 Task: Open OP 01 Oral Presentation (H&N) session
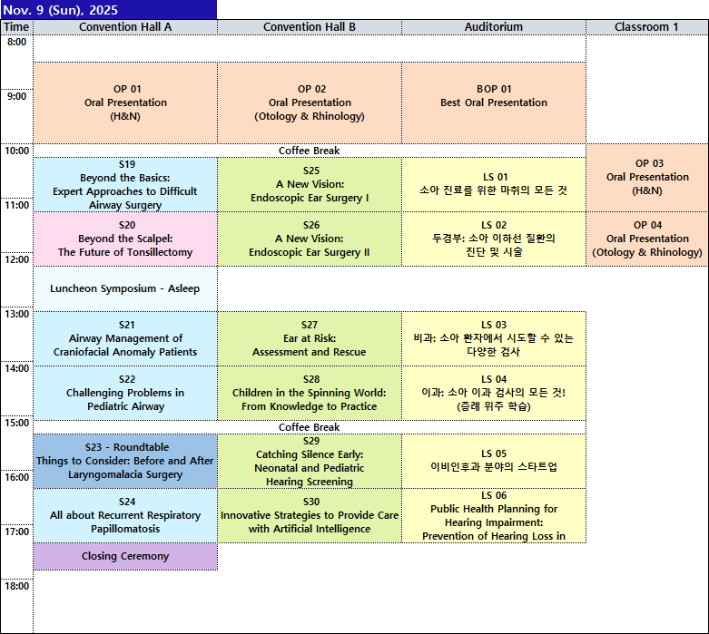125,102
